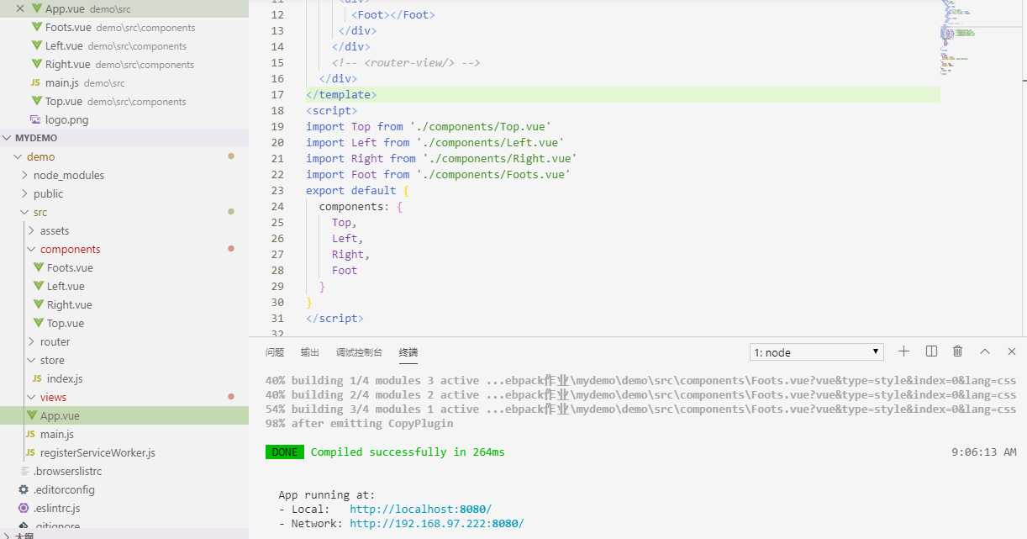Click line number 23 in the gutter
Image resolution: width=1027 pixels, height=539 pixels.
coord(277,190)
